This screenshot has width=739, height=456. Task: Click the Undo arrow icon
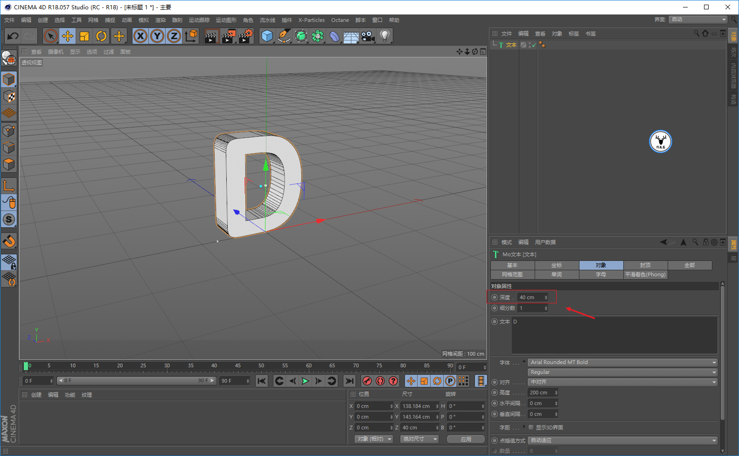pyautogui.click(x=13, y=36)
